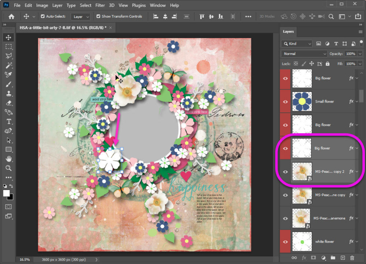Image resolution: width=366 pixels, height=264 pixels.
Task: Open Auto-Select Layer dropdown
Action: coord(81,16)
